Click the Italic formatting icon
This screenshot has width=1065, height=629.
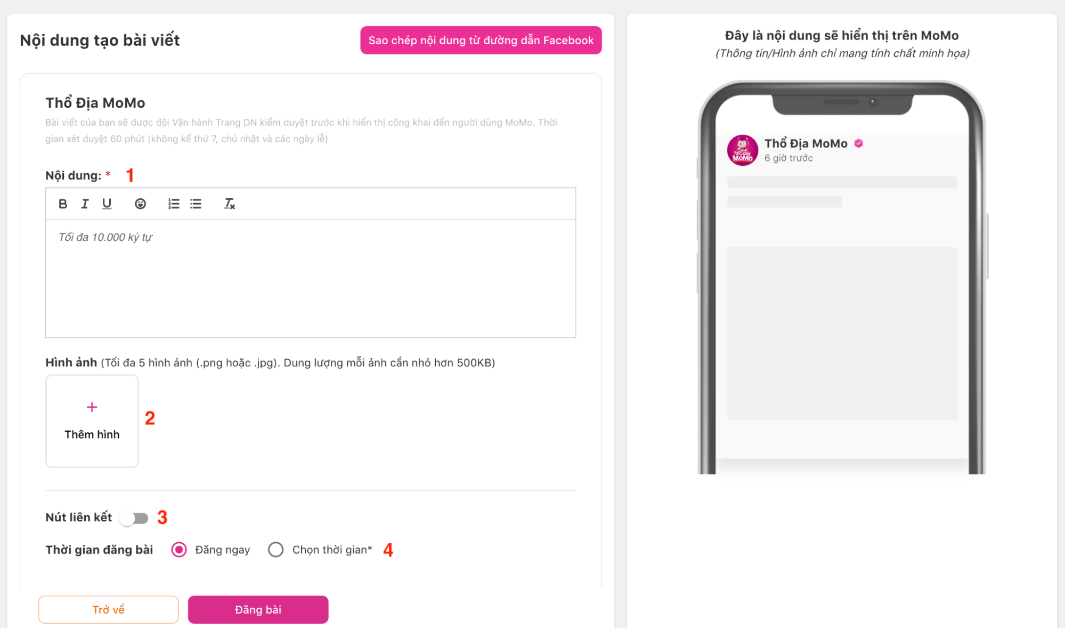point(84,202)
